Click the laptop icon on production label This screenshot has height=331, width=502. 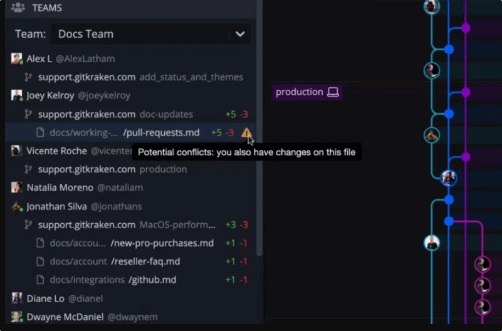click(333, 92)
